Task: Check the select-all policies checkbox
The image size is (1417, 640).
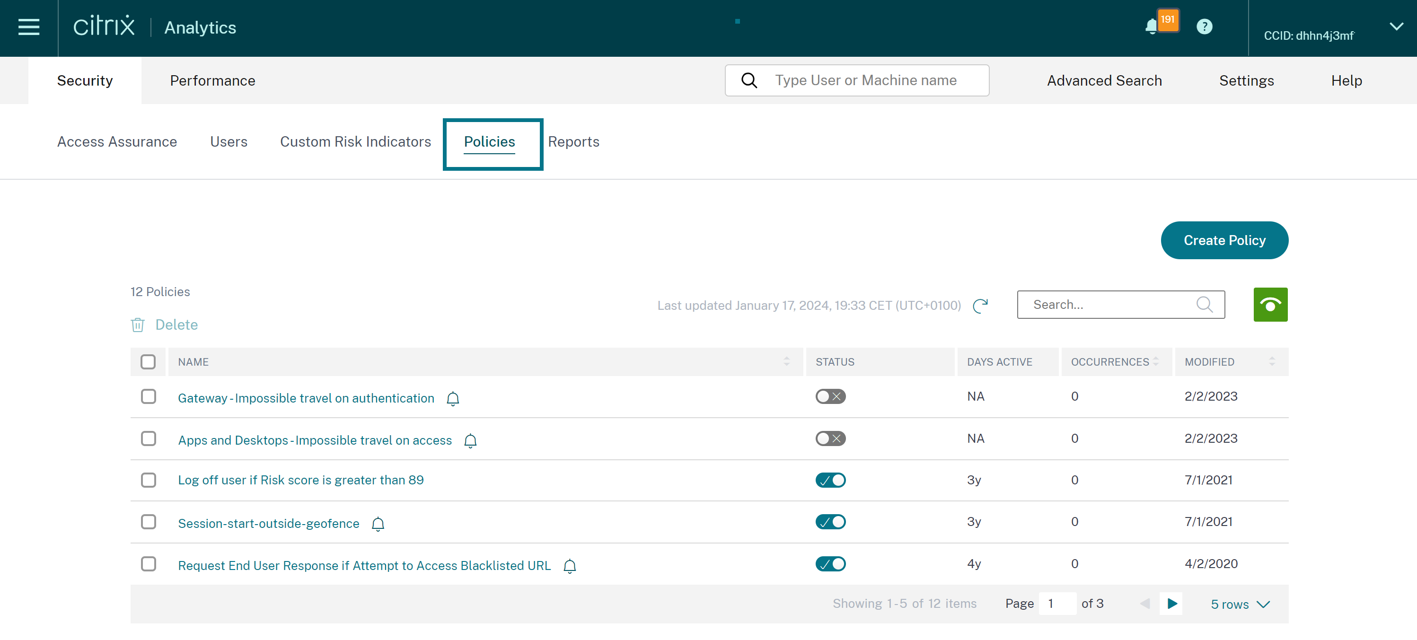Action: (x=148, y=362)
